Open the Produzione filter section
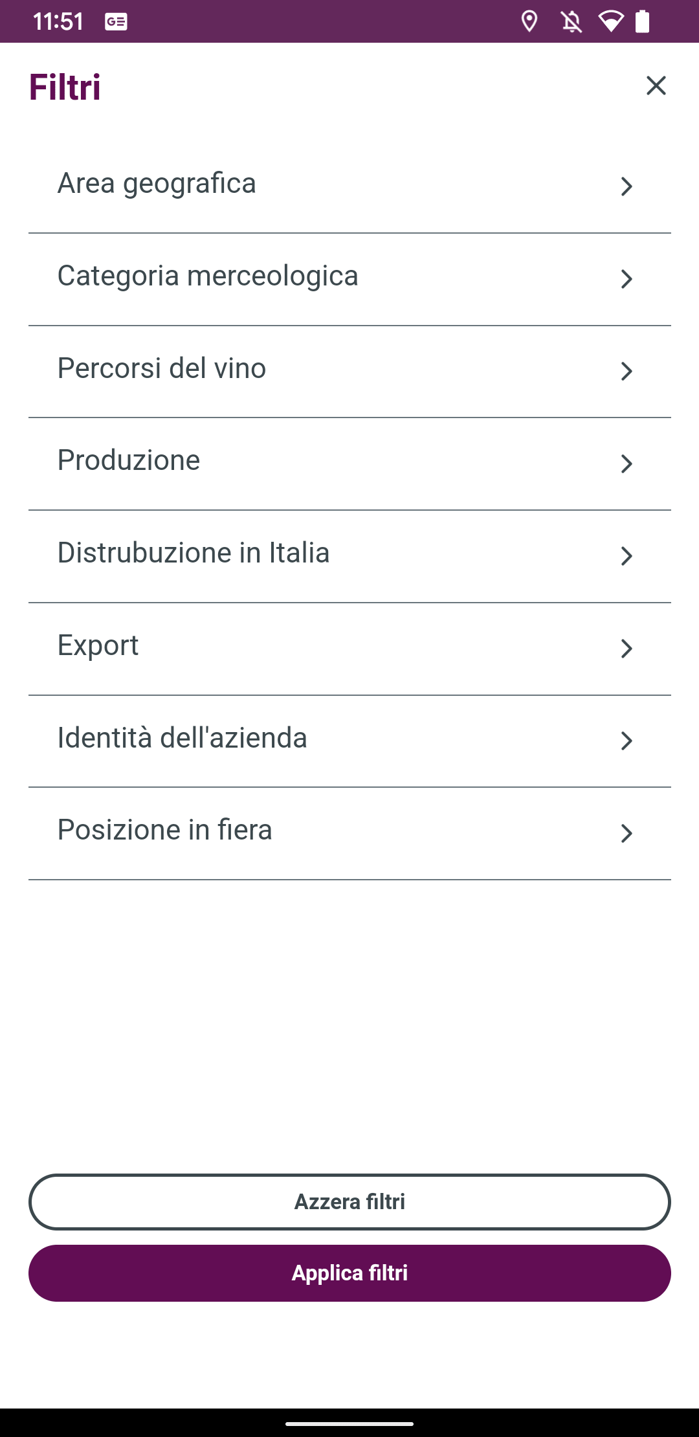The width and height of the screenshot is (699, 1437). [x=349, y=463]
